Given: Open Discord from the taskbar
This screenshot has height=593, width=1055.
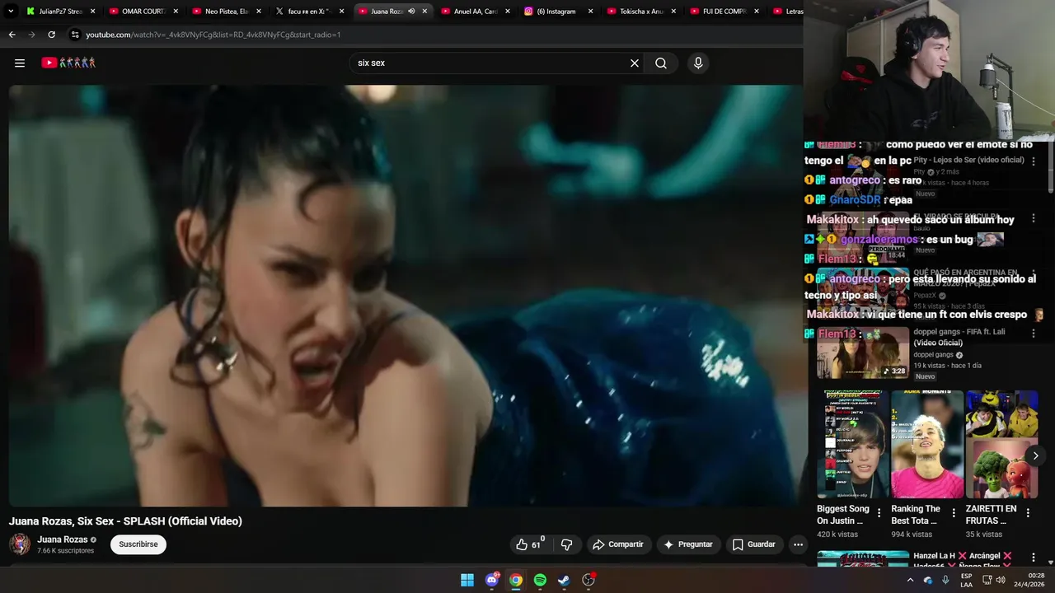Looking at the screenshot, I should point(492,580).
